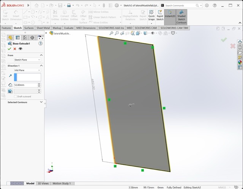Click Zoom to Fit in heads-up toolbar
Screen dimensions: 243x189
coord(111,33)
